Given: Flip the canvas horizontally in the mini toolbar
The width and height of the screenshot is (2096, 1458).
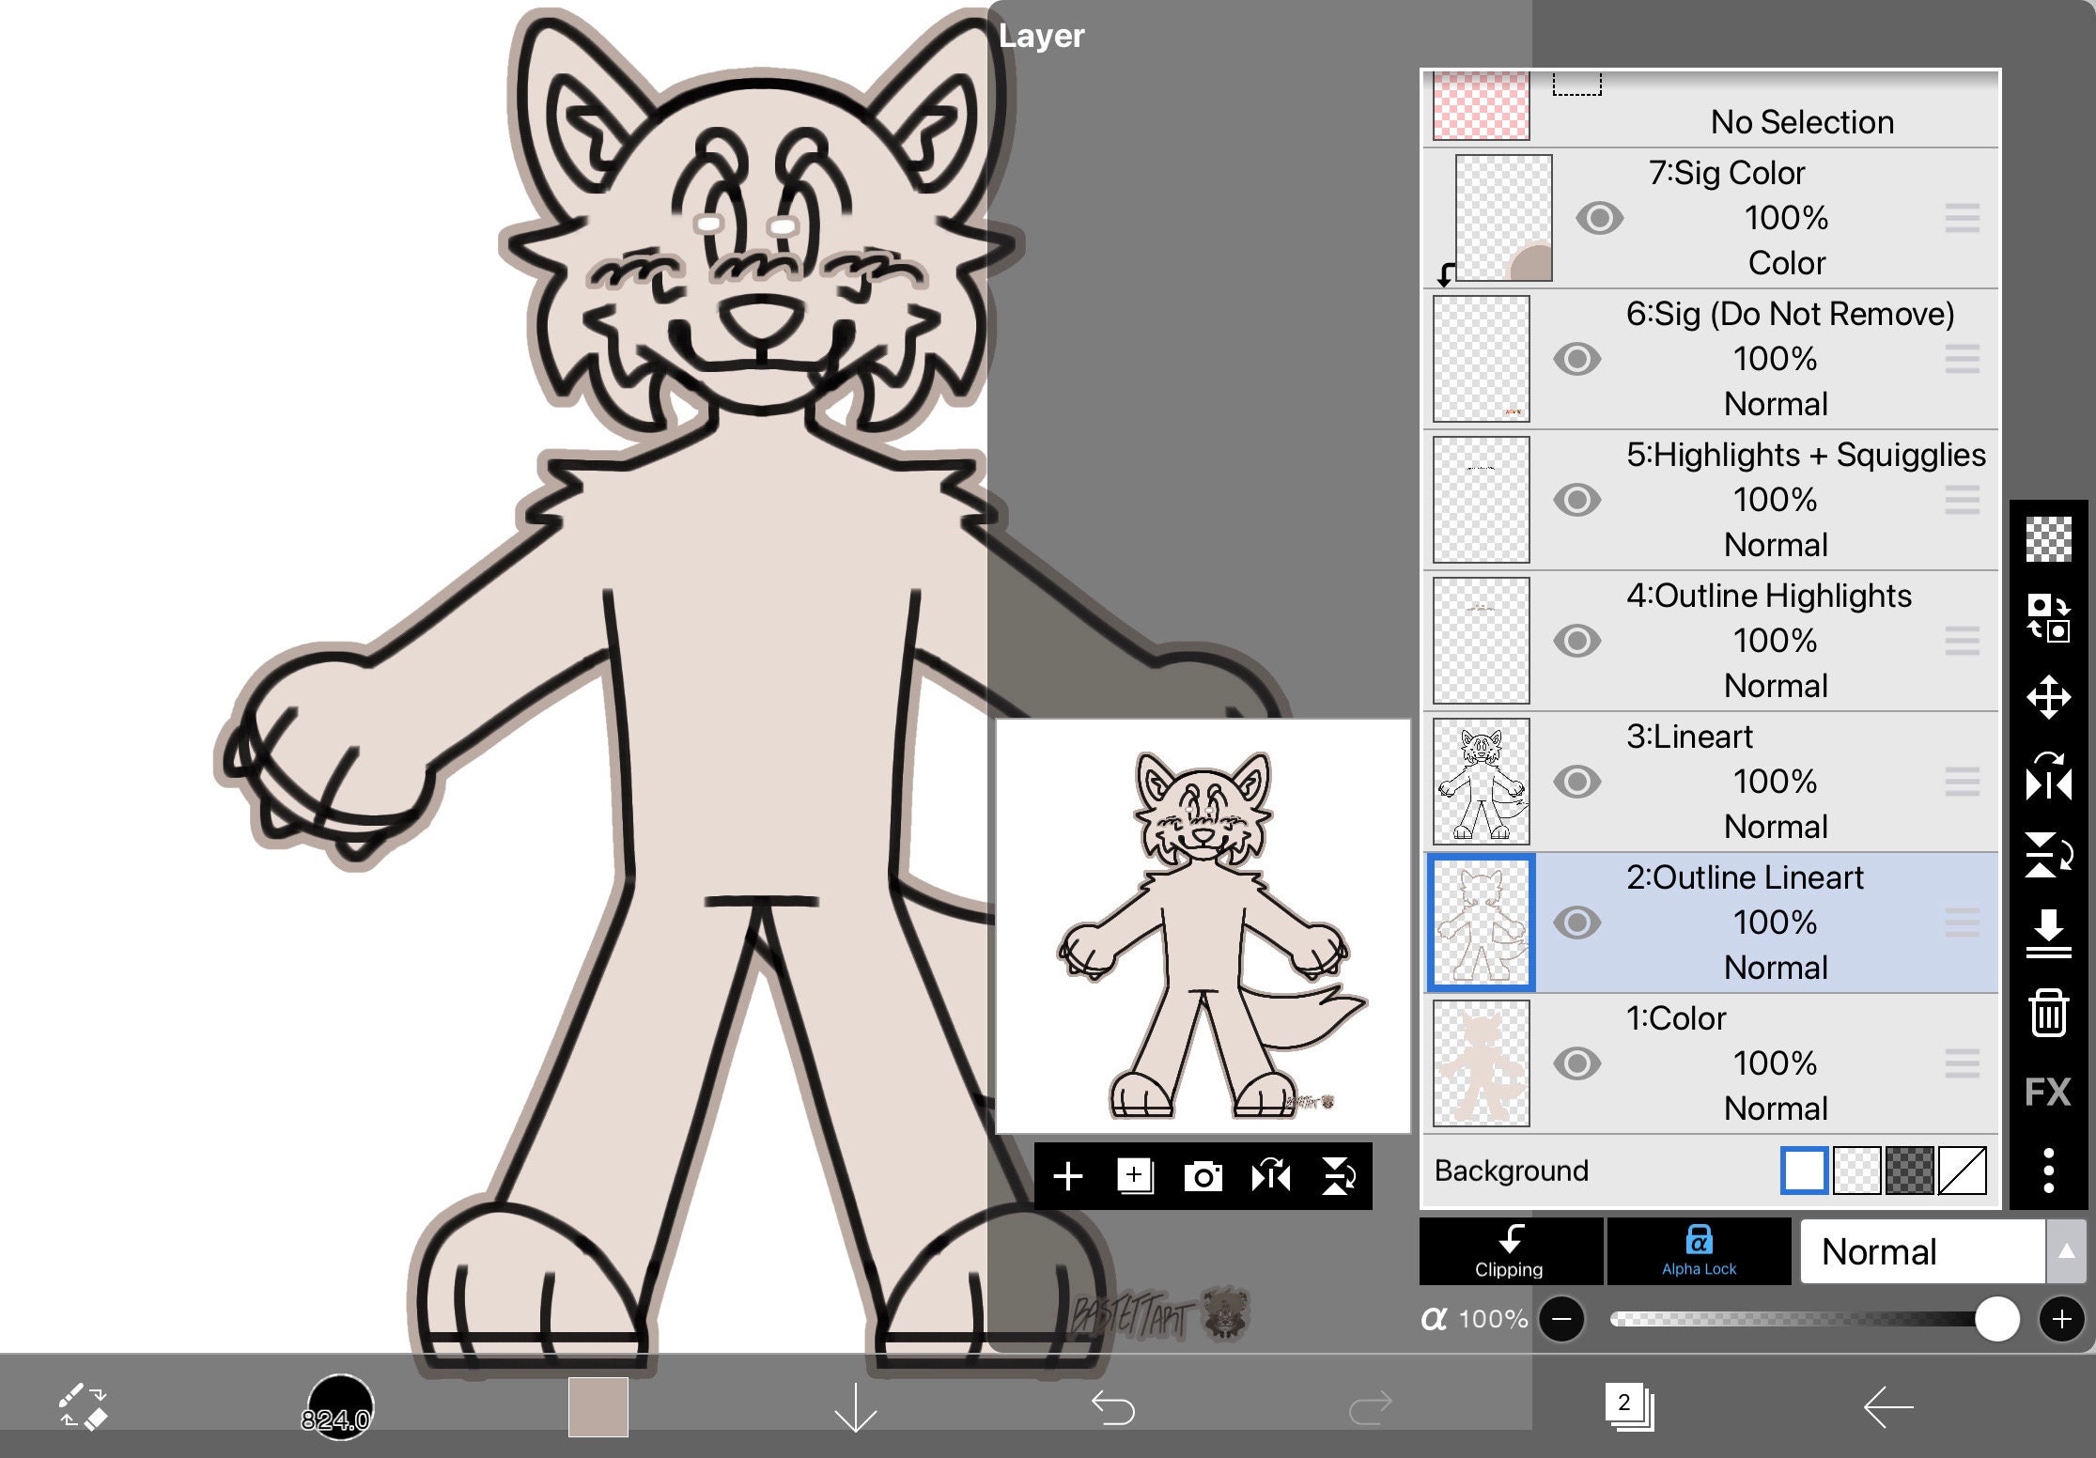Looking at the screenshot, I should [1271, 1176].
